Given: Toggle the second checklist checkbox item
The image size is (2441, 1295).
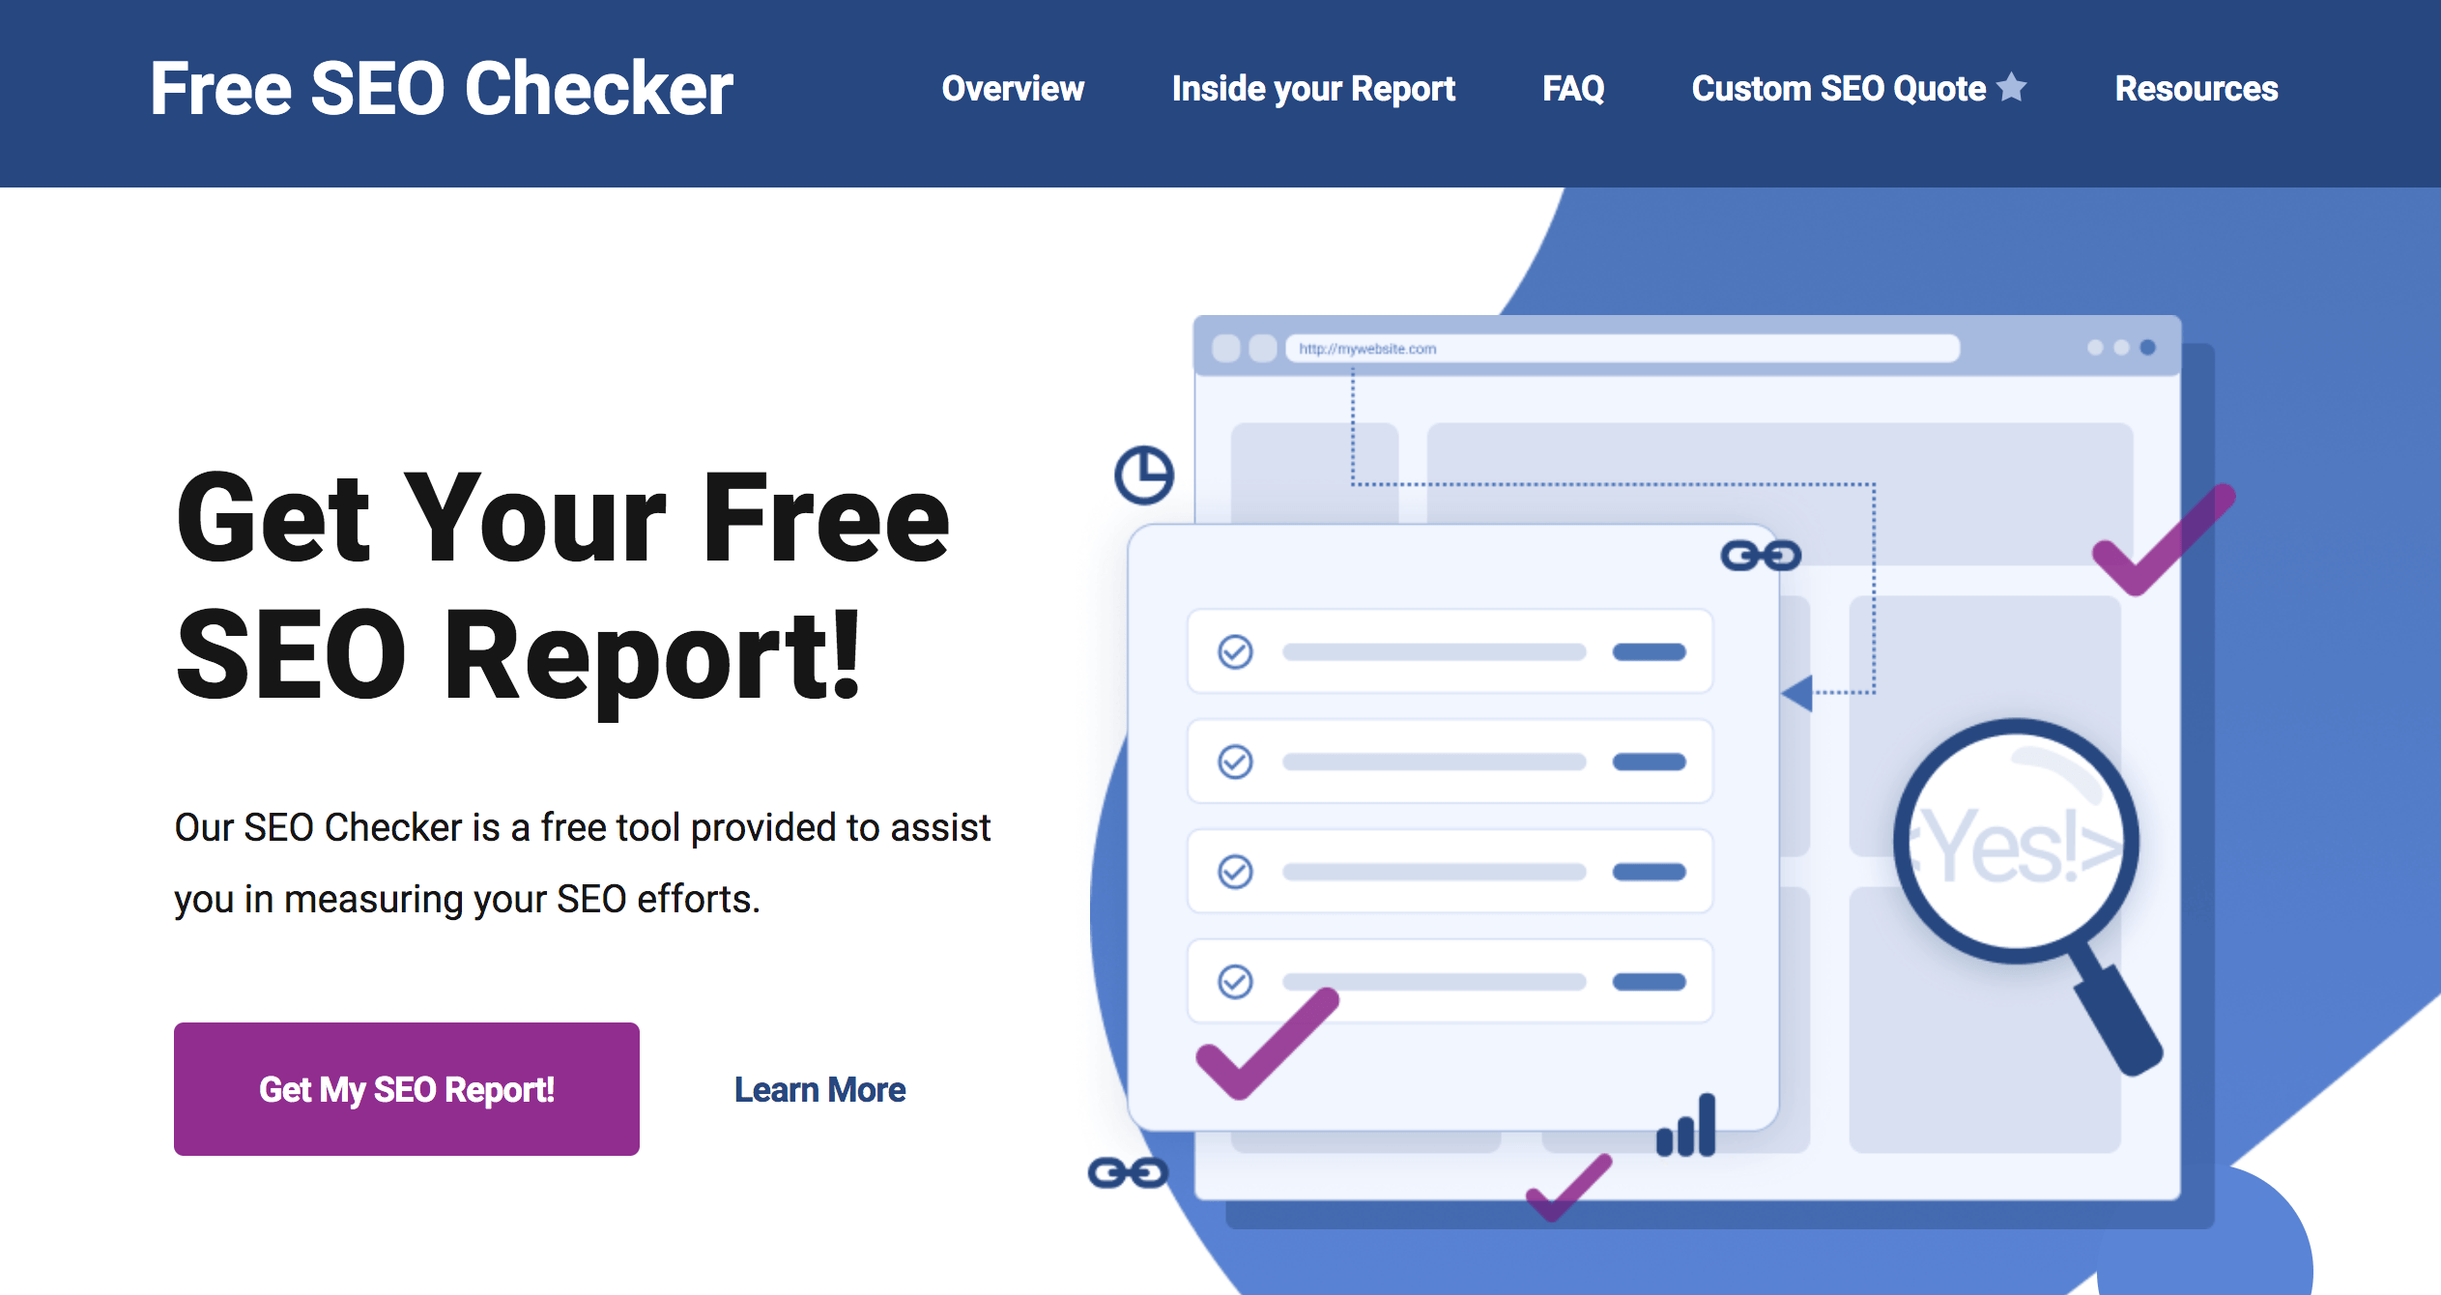Looking at the screenshot, I should (x=1235, y=761).
